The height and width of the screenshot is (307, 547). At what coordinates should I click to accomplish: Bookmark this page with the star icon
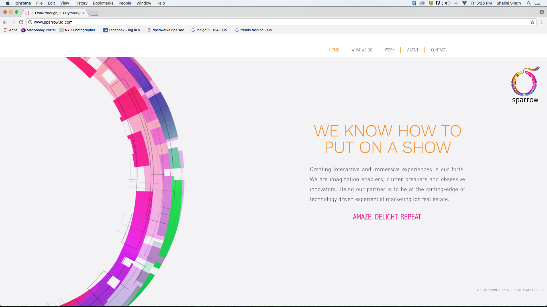[532, 22]
